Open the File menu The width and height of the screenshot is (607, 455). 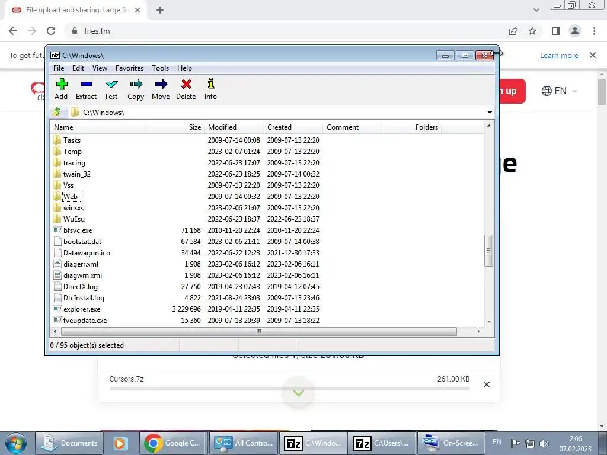click(x=59, y=68)
